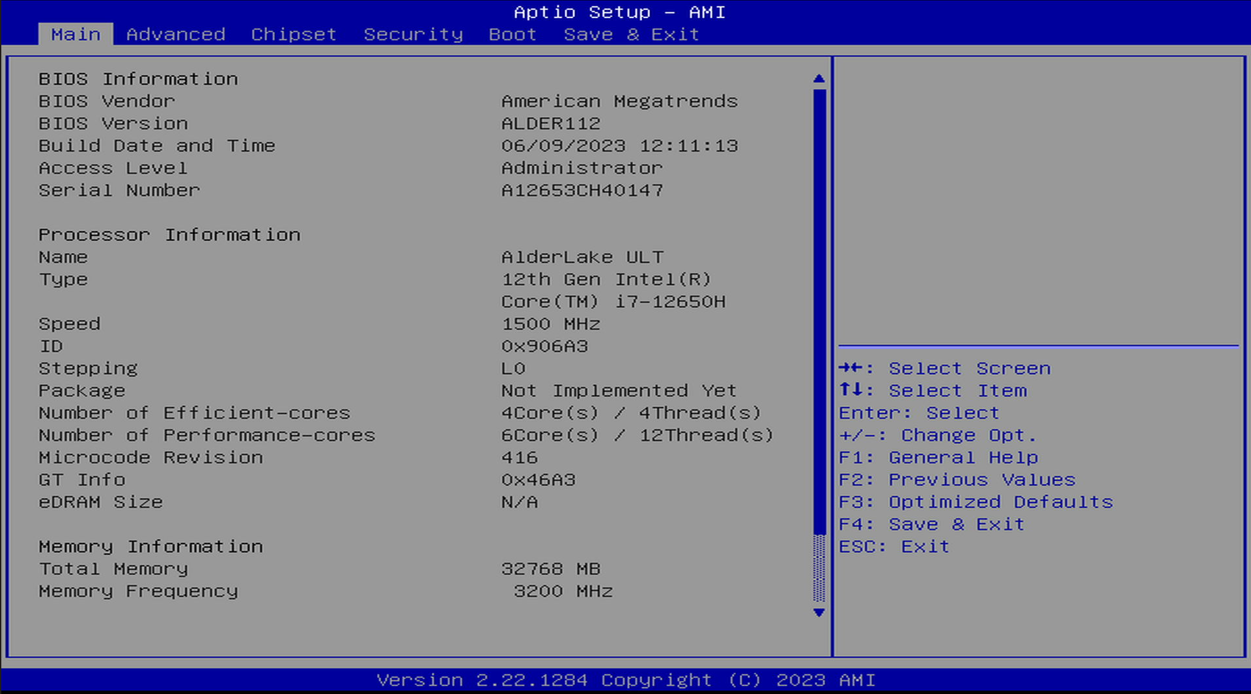
Task: Open the Main tab
Action: click(76, 34)
